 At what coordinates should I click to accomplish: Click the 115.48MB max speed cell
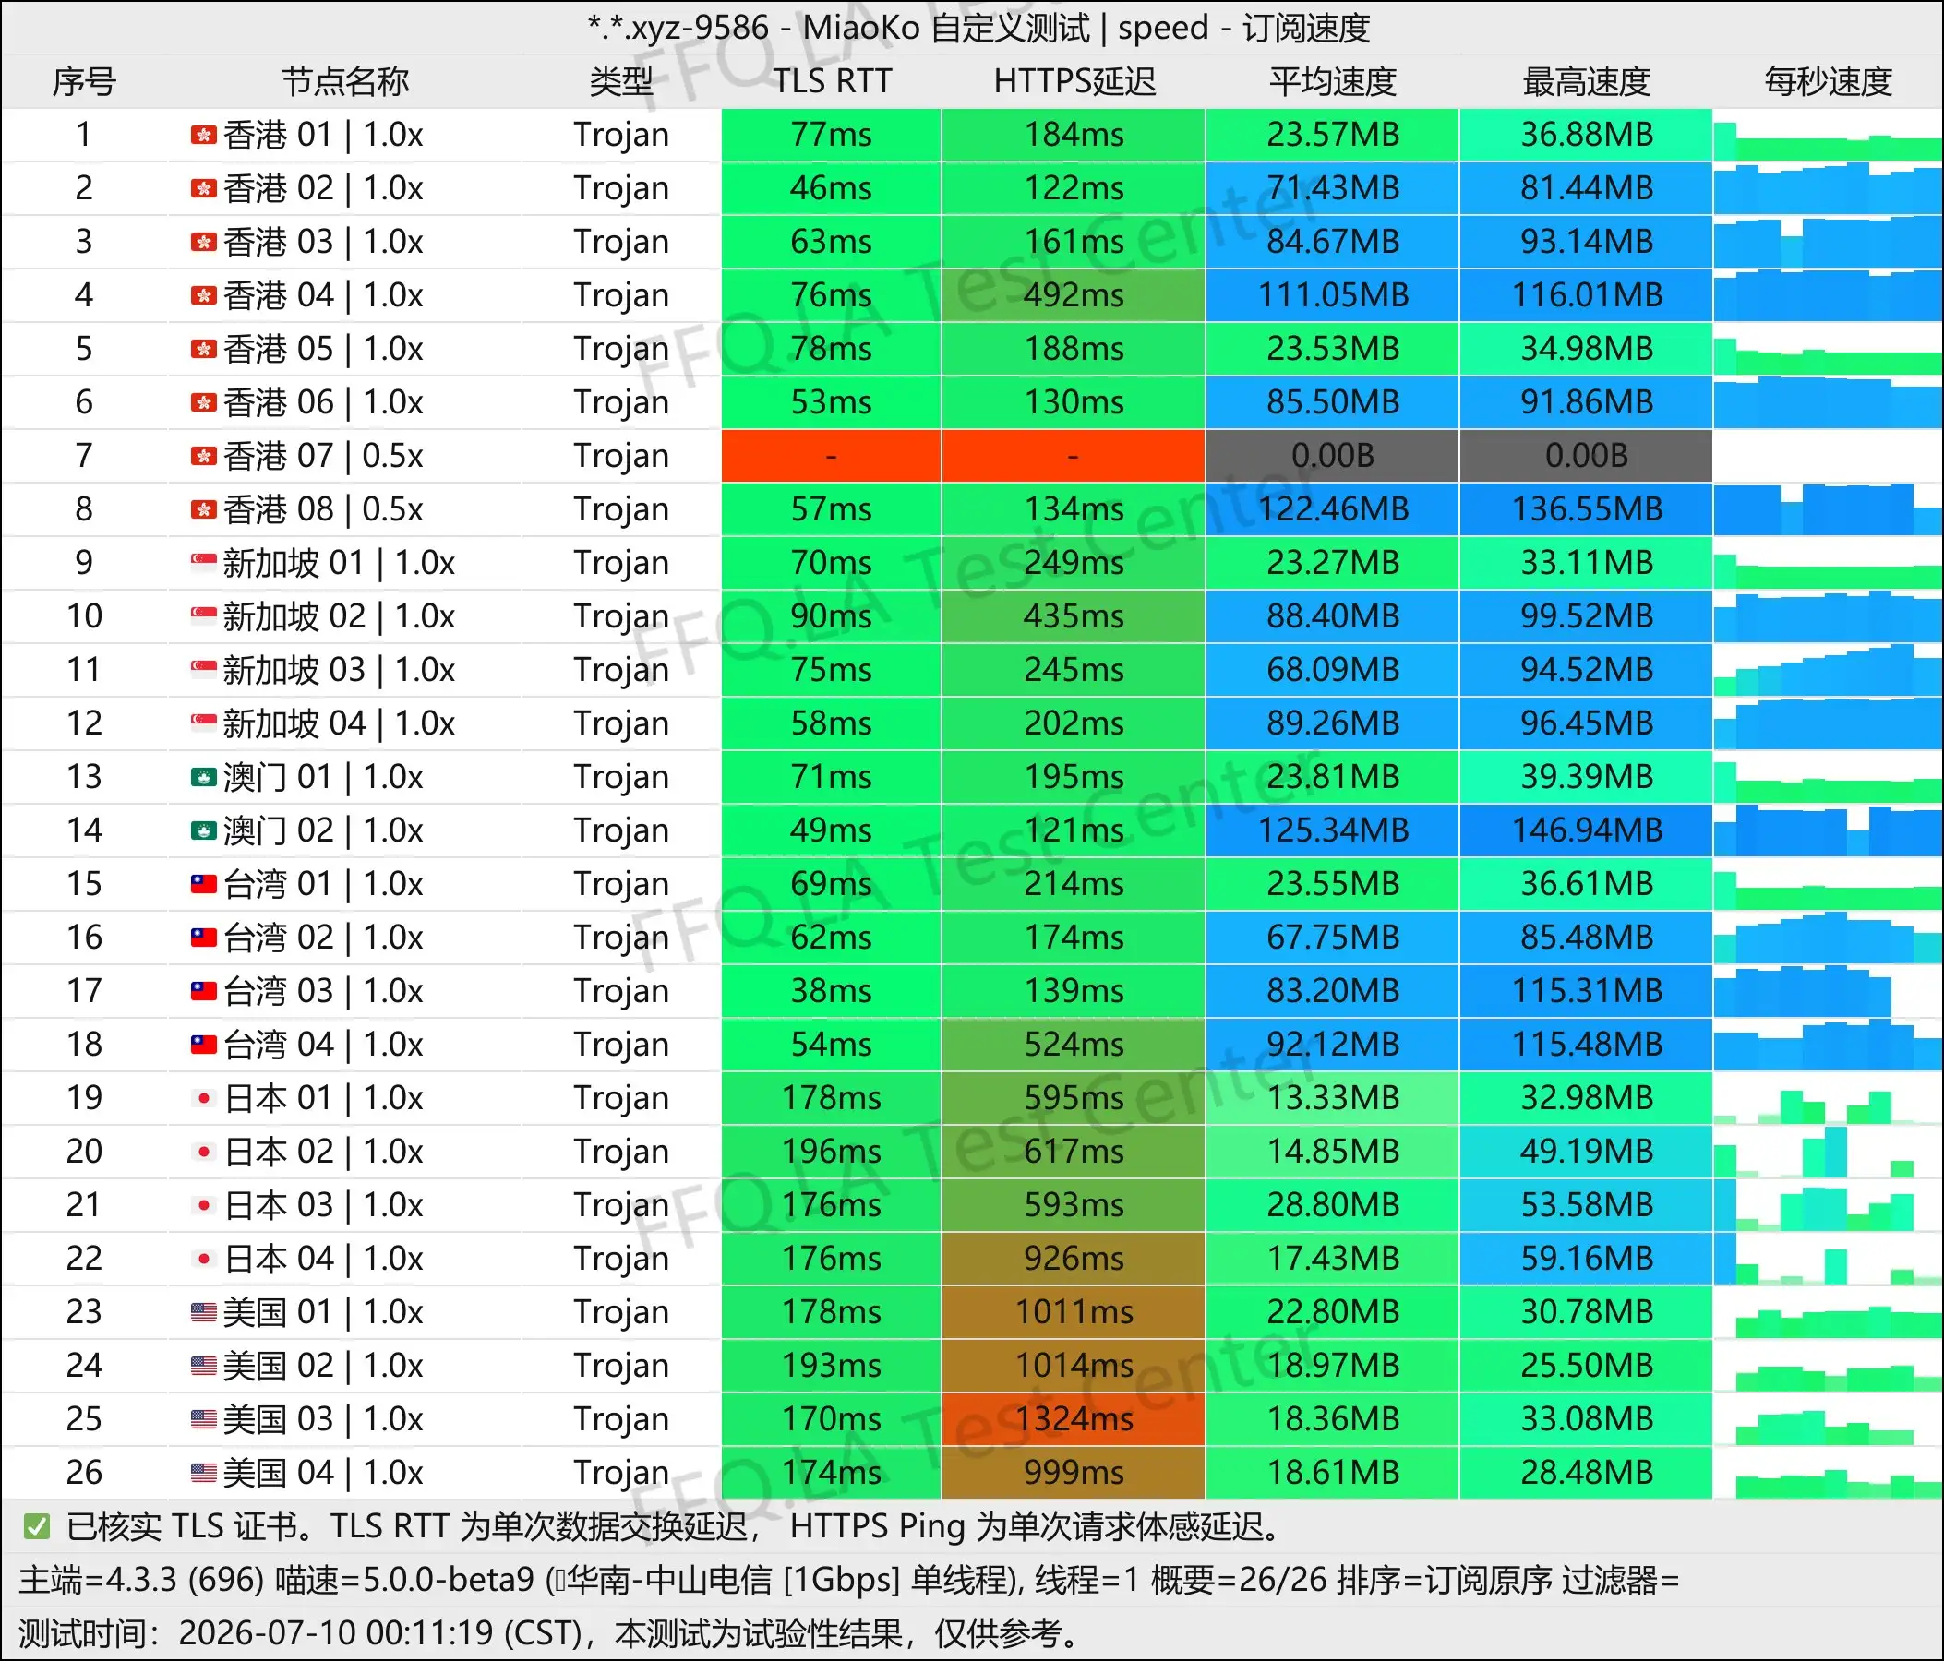click(x=1587, y=1045)
